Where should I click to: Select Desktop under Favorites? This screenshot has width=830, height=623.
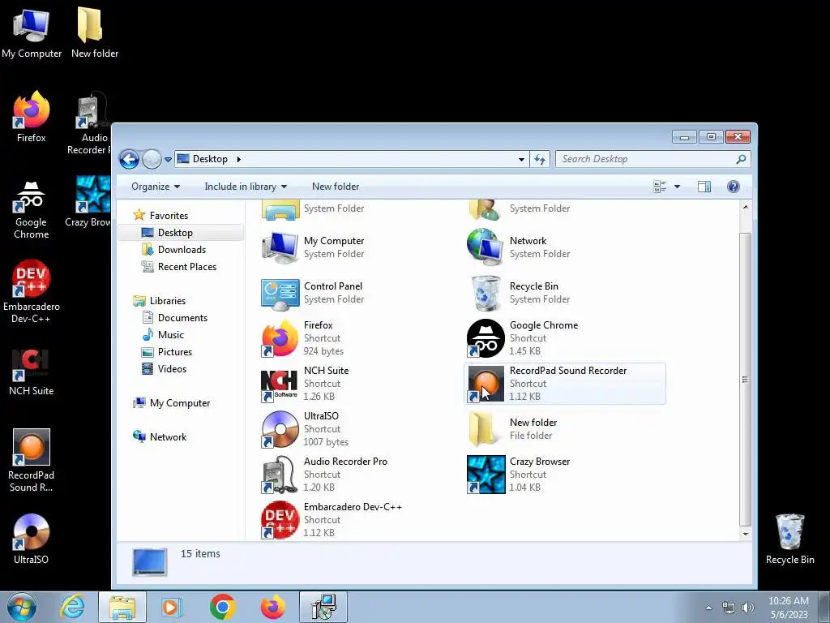[x=175, y=233]
